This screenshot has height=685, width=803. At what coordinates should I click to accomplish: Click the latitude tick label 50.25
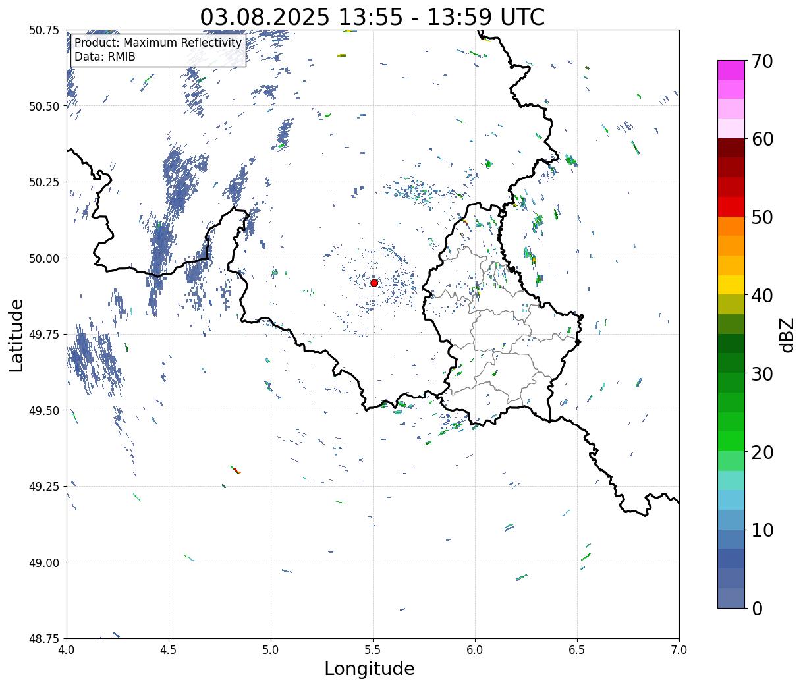coord(44,182)
